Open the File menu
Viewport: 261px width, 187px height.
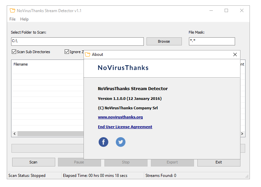click(12, 19)
